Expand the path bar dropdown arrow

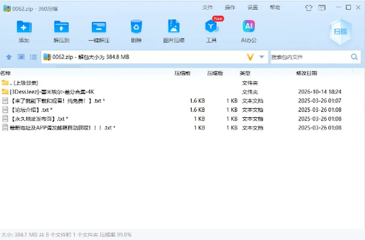[x=262, y=57]
